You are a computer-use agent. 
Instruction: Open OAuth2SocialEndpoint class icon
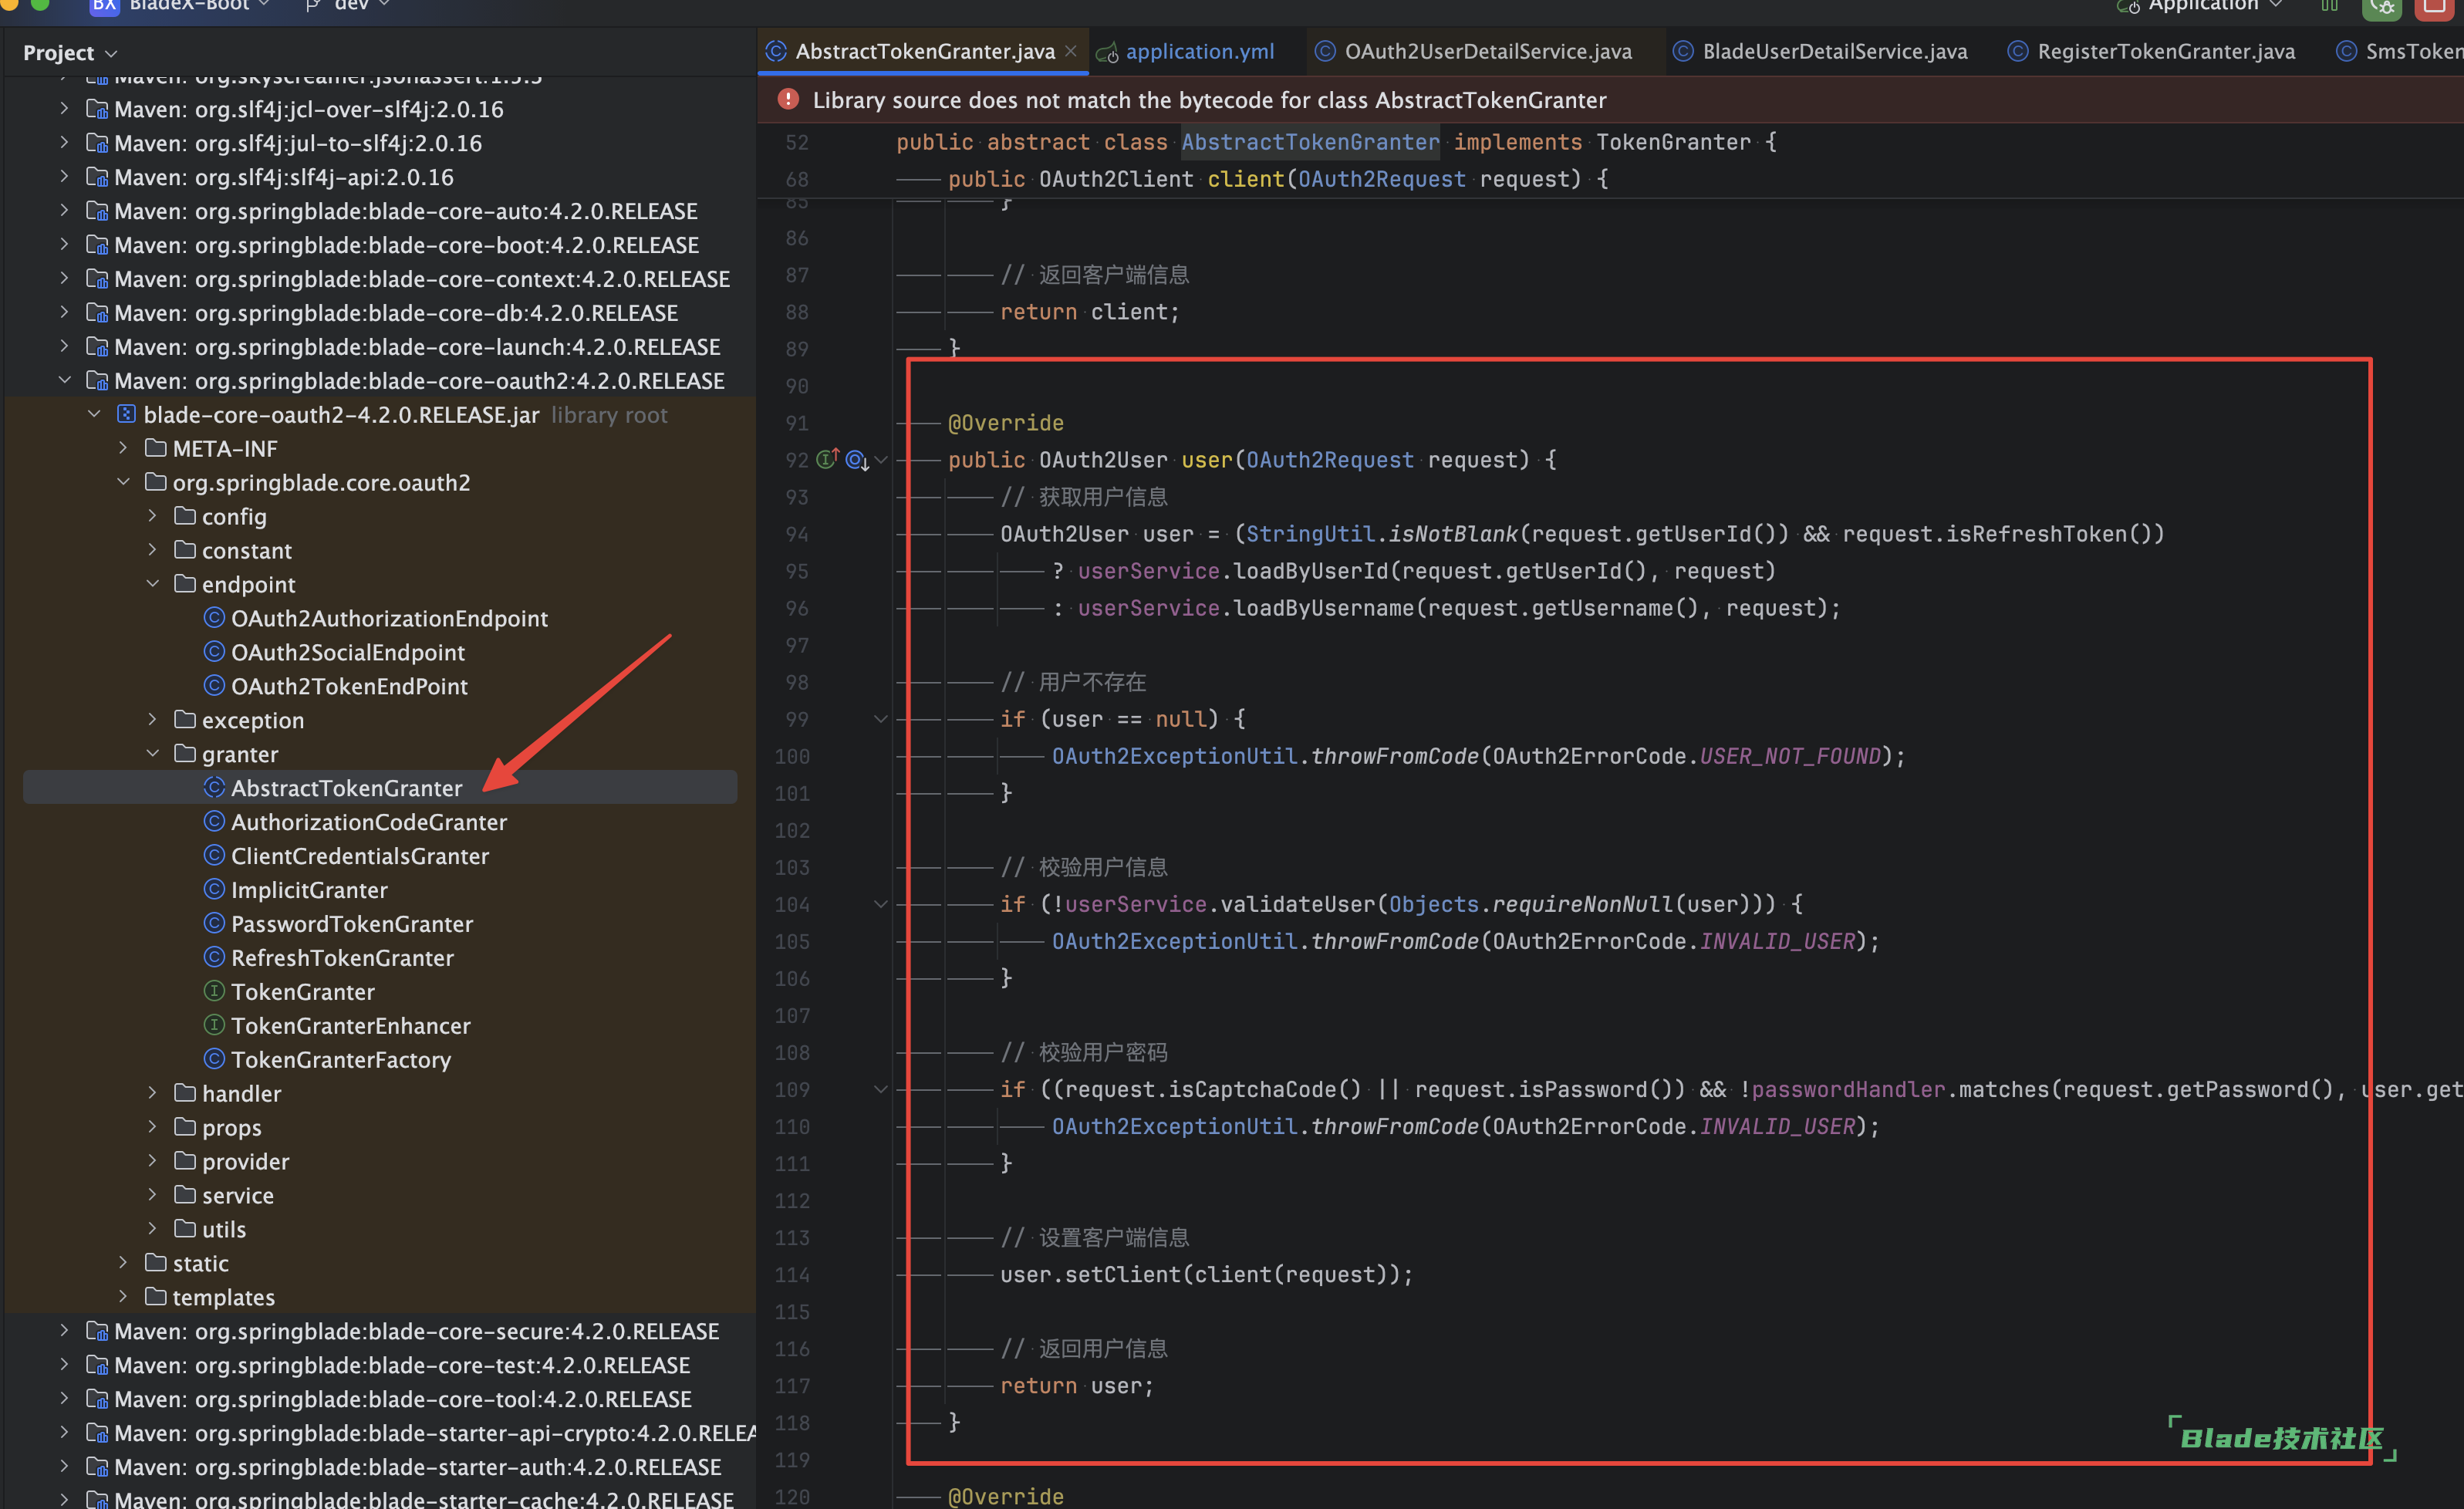click(214, 651)
